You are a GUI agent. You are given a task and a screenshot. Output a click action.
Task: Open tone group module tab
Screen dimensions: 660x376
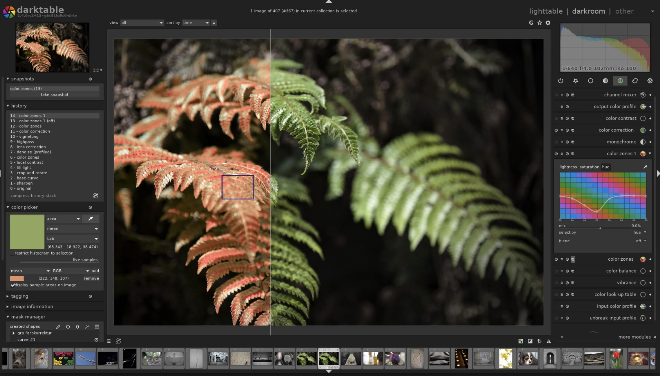point(605,81)
